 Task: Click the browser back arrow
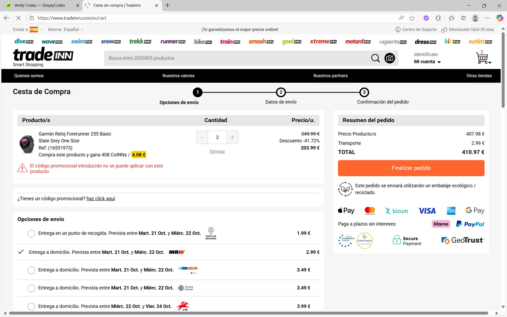click(x=6, y=18)
